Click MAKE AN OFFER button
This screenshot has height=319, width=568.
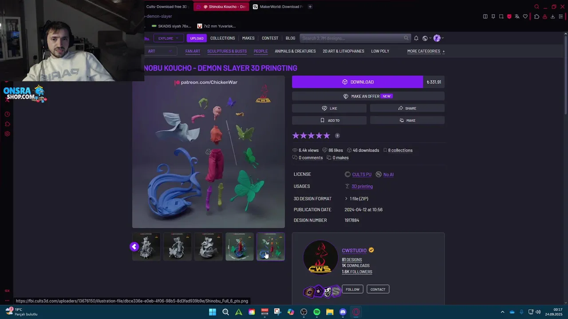368,96
